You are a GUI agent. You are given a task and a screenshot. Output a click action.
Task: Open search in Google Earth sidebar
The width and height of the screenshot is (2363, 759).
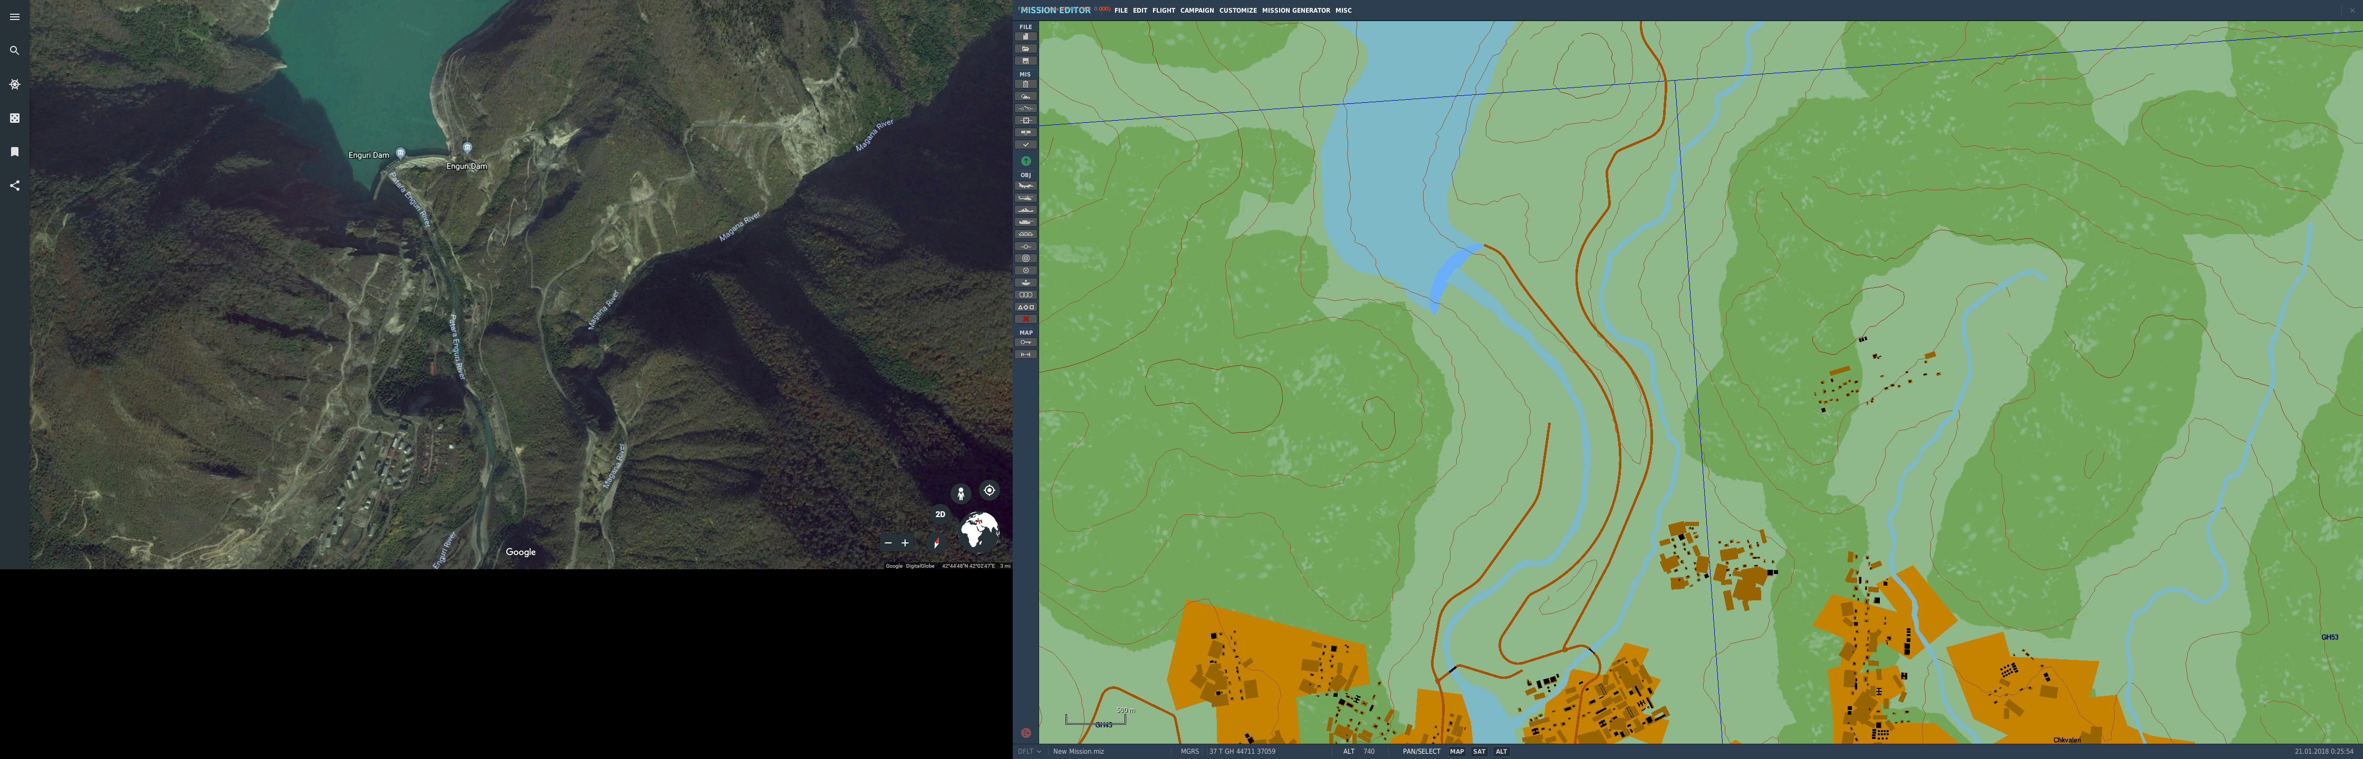pyautogui.click(x=15, y=51)
